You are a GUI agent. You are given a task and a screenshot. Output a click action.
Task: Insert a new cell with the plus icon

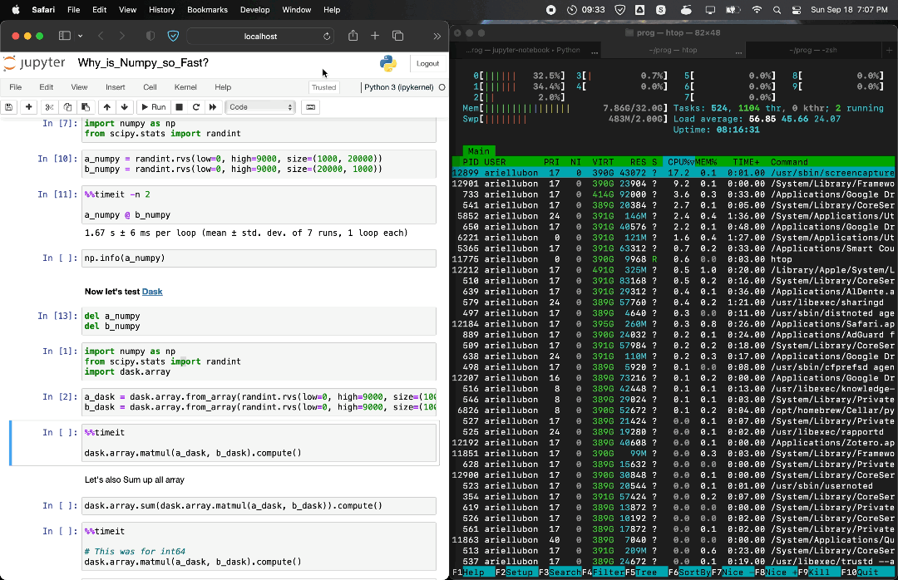[28, 106]
